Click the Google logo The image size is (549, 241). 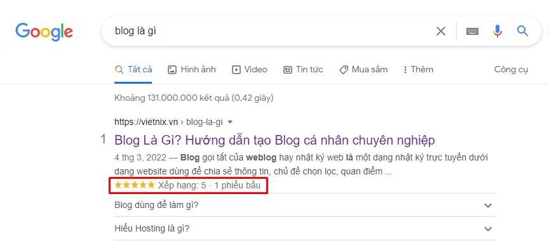coord(44,32)
